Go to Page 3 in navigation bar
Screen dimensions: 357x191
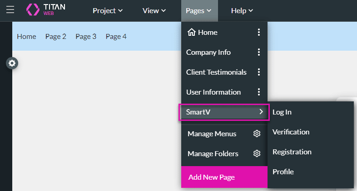86,36
